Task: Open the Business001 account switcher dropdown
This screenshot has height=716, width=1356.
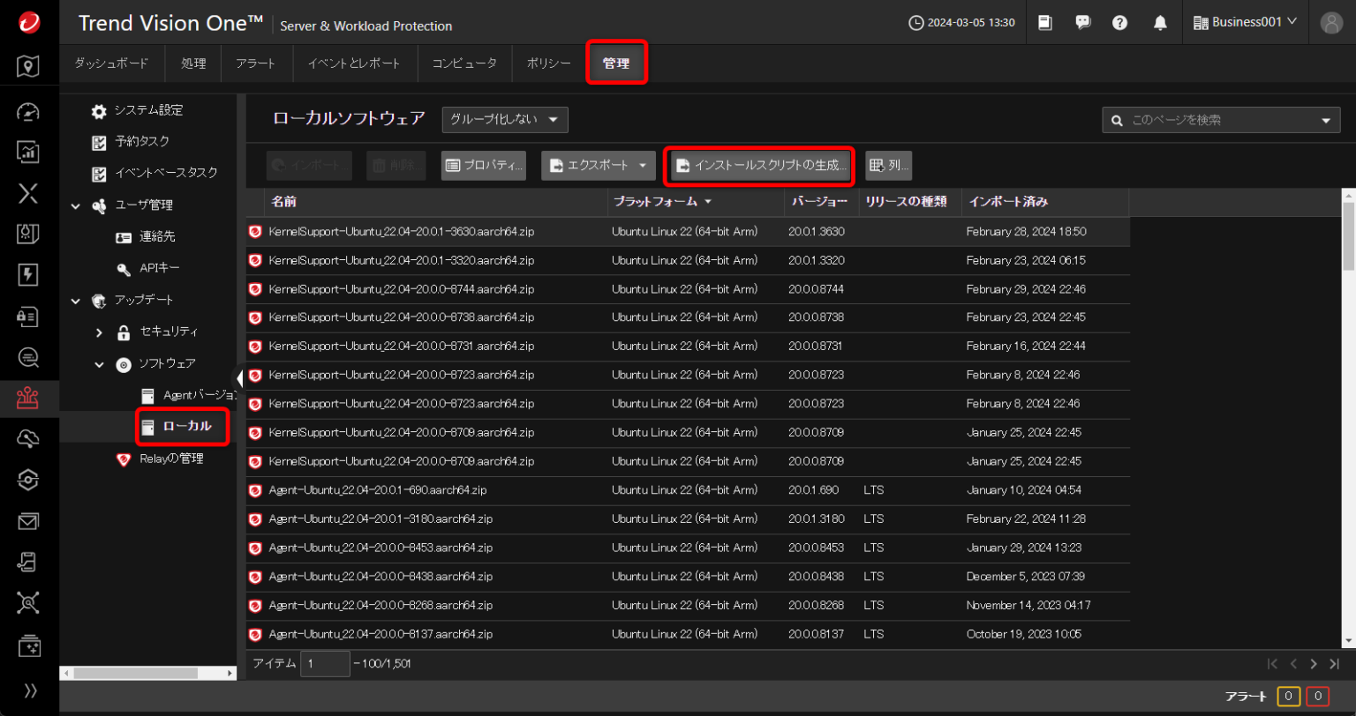Action: [1244, 22]
